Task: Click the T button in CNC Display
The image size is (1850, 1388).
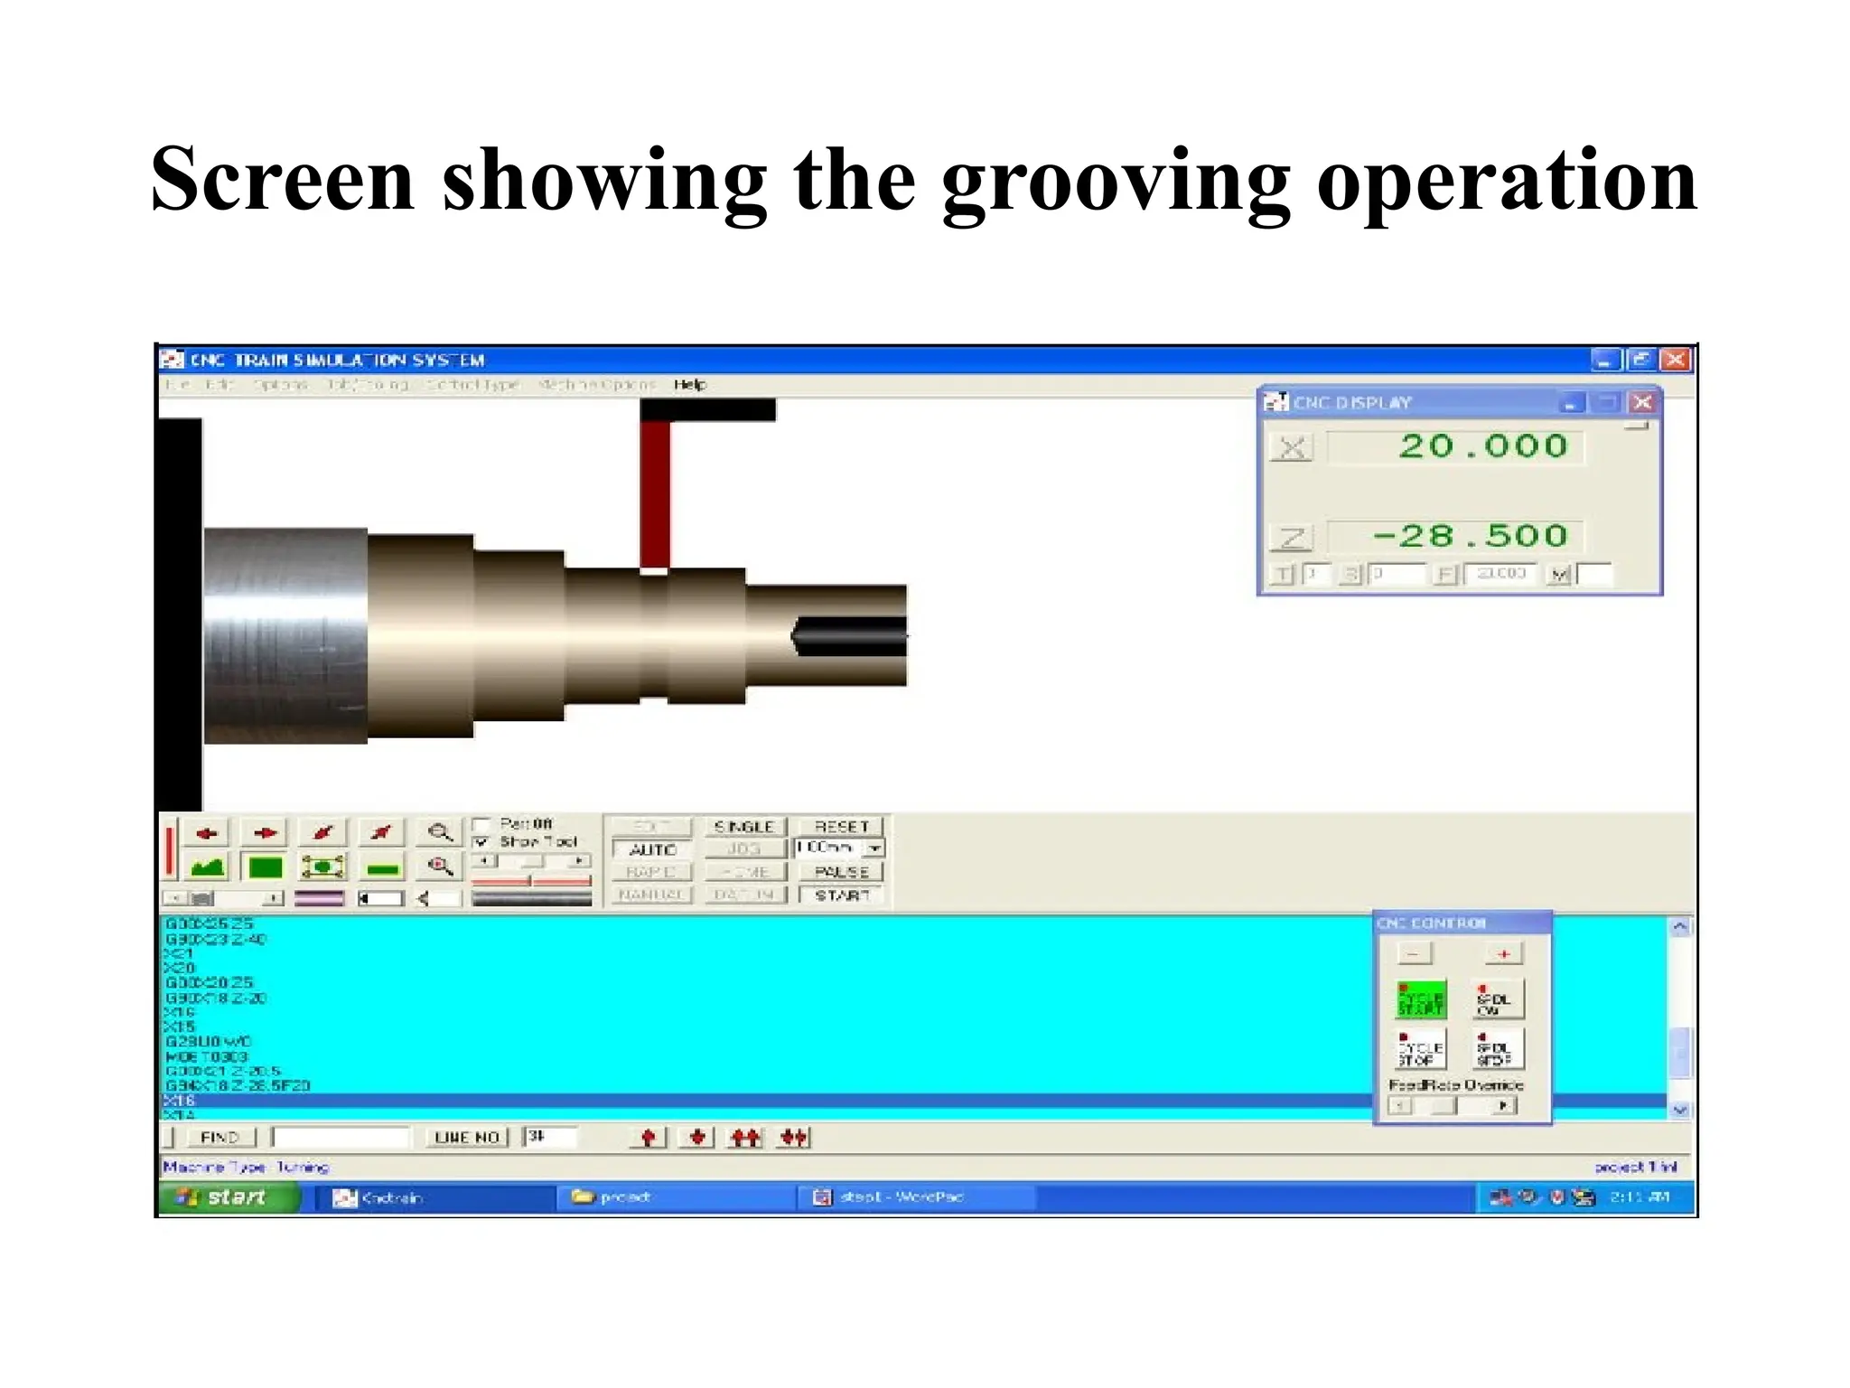Action: 1282,574
